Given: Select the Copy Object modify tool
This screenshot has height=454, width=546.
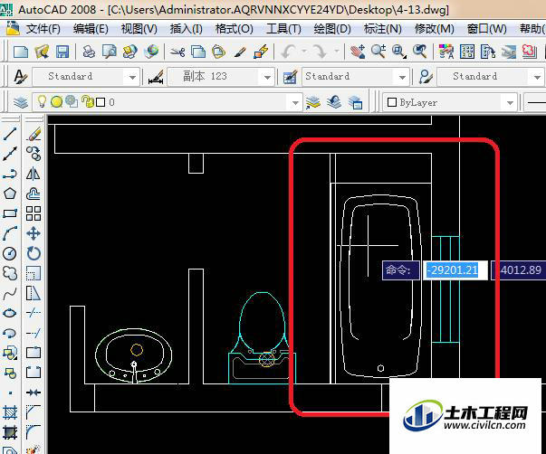Looking at the screenshot, I should click(34, 154).
